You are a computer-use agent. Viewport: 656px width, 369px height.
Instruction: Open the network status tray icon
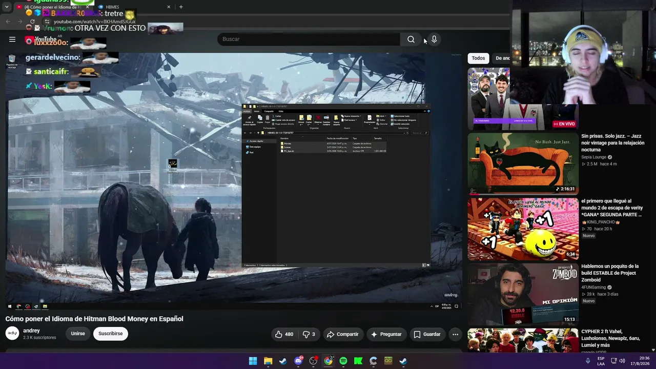point(613,361)
